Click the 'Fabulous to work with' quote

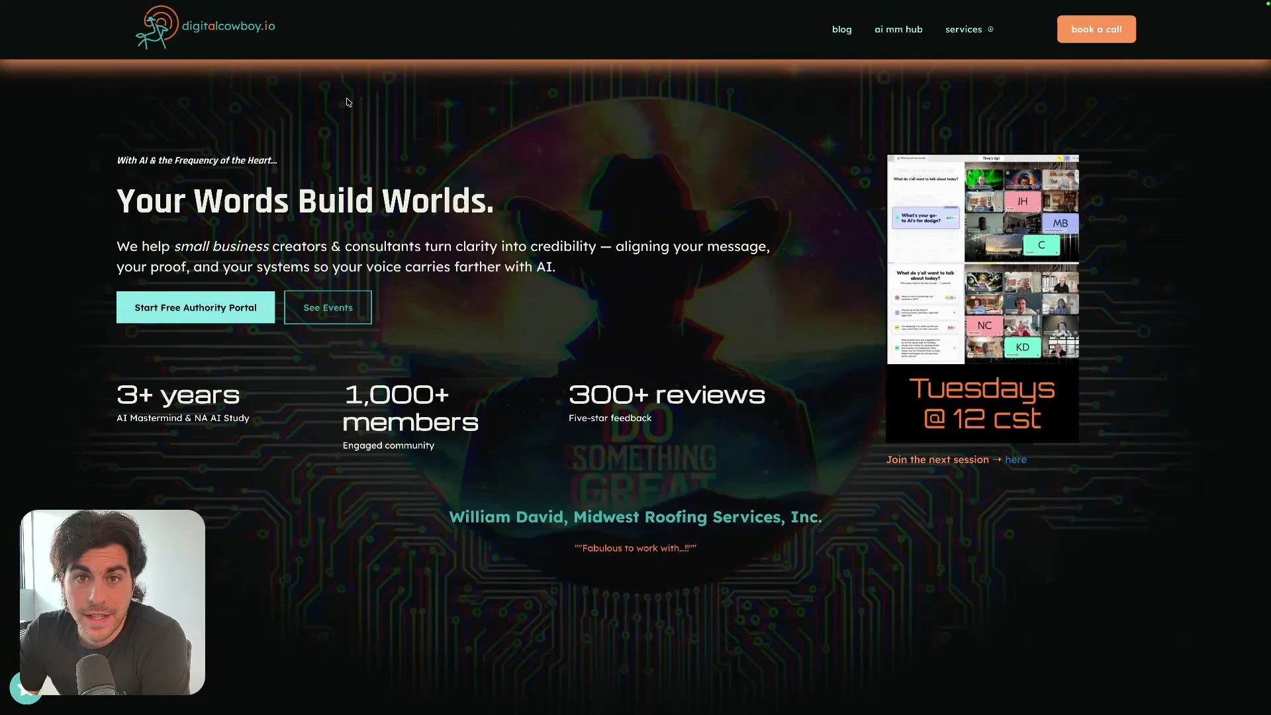[x=635, y=548]
